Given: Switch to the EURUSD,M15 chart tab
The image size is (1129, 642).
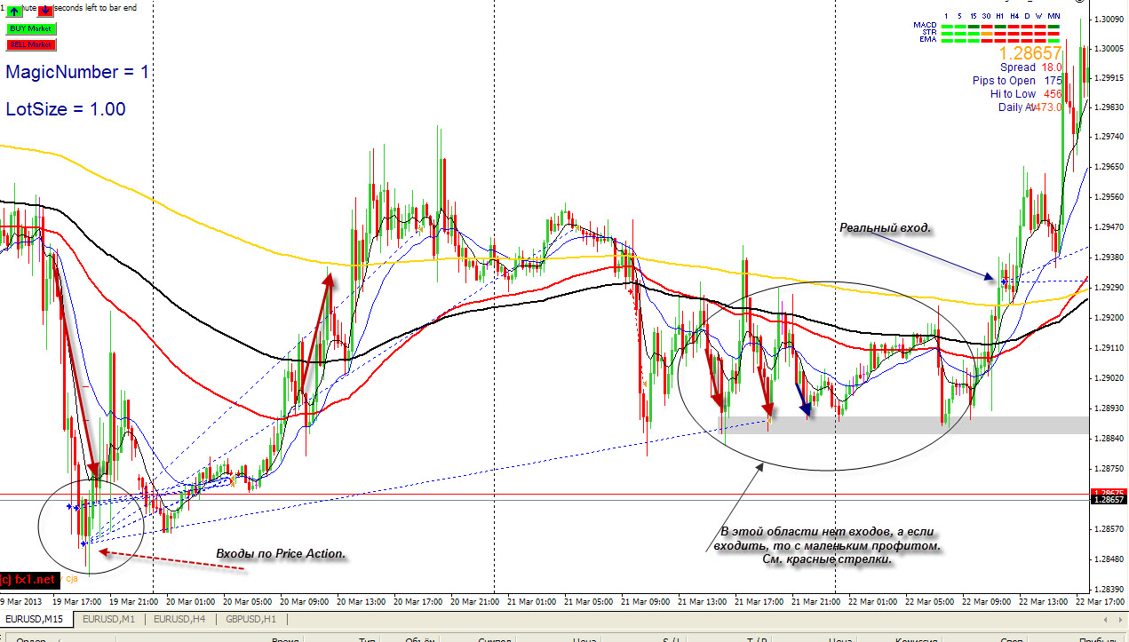Looking at the screenshot, I should 35,619.
